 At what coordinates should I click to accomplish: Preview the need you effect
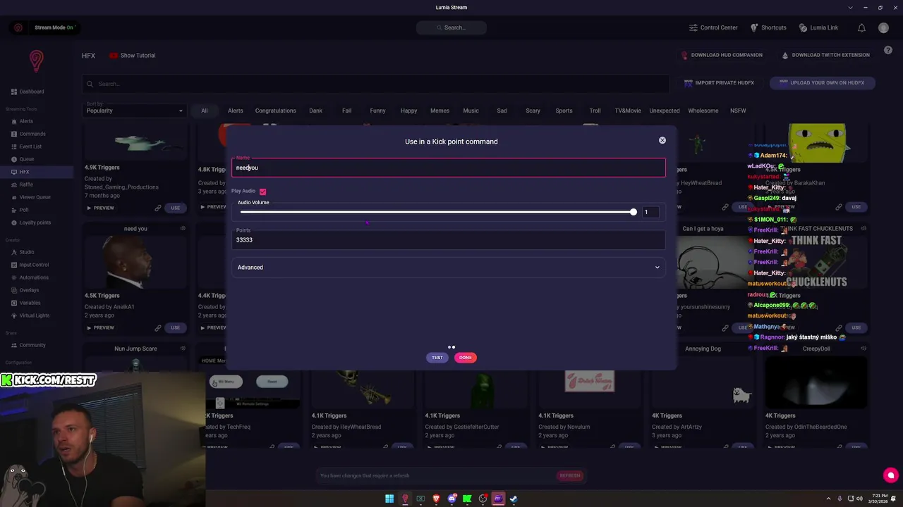100,327
